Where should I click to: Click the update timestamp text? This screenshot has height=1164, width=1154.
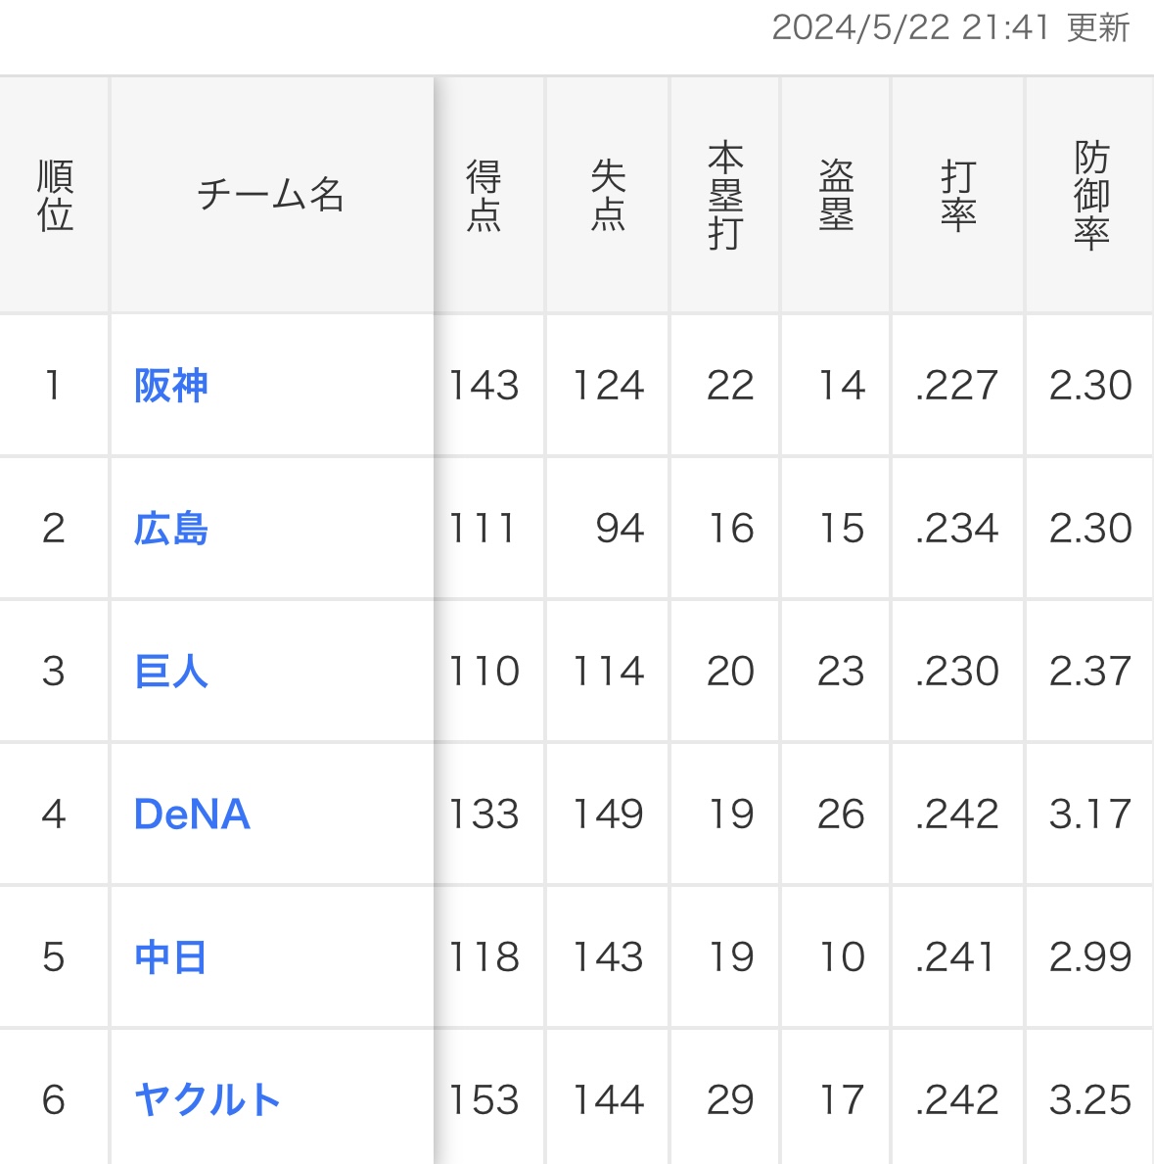[950, 27]
